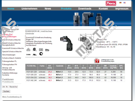Open Metall-Schutzschläuche flüssigkeitsdicht link
This screenshot has width=135, height=101.
point(11,44)
